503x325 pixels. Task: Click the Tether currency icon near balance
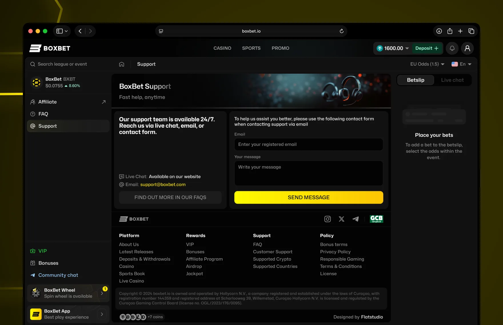point(380,48)
